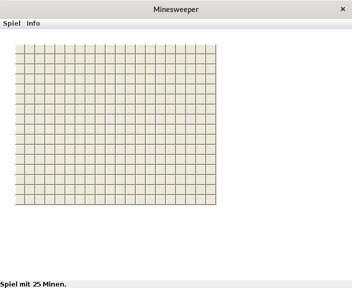Click the cell in row 12, column 6
The width and height of the screenshot is (352, 288).
tap(70, 160)
